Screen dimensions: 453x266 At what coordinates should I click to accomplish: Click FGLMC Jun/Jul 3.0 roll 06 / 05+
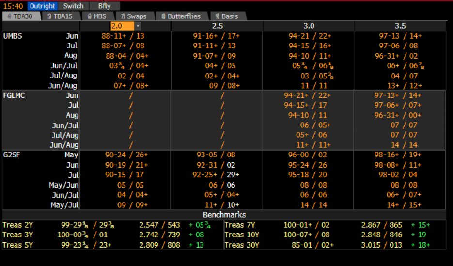click(x=315, y=125)
